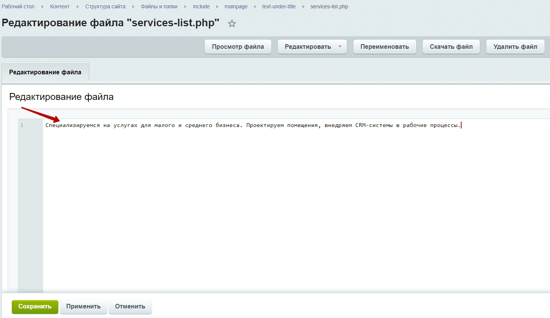The height and width of the screenshot is (318, 550).
Task: Open mainpage folder breadcrumb
Action: click(x=236, y=6)
